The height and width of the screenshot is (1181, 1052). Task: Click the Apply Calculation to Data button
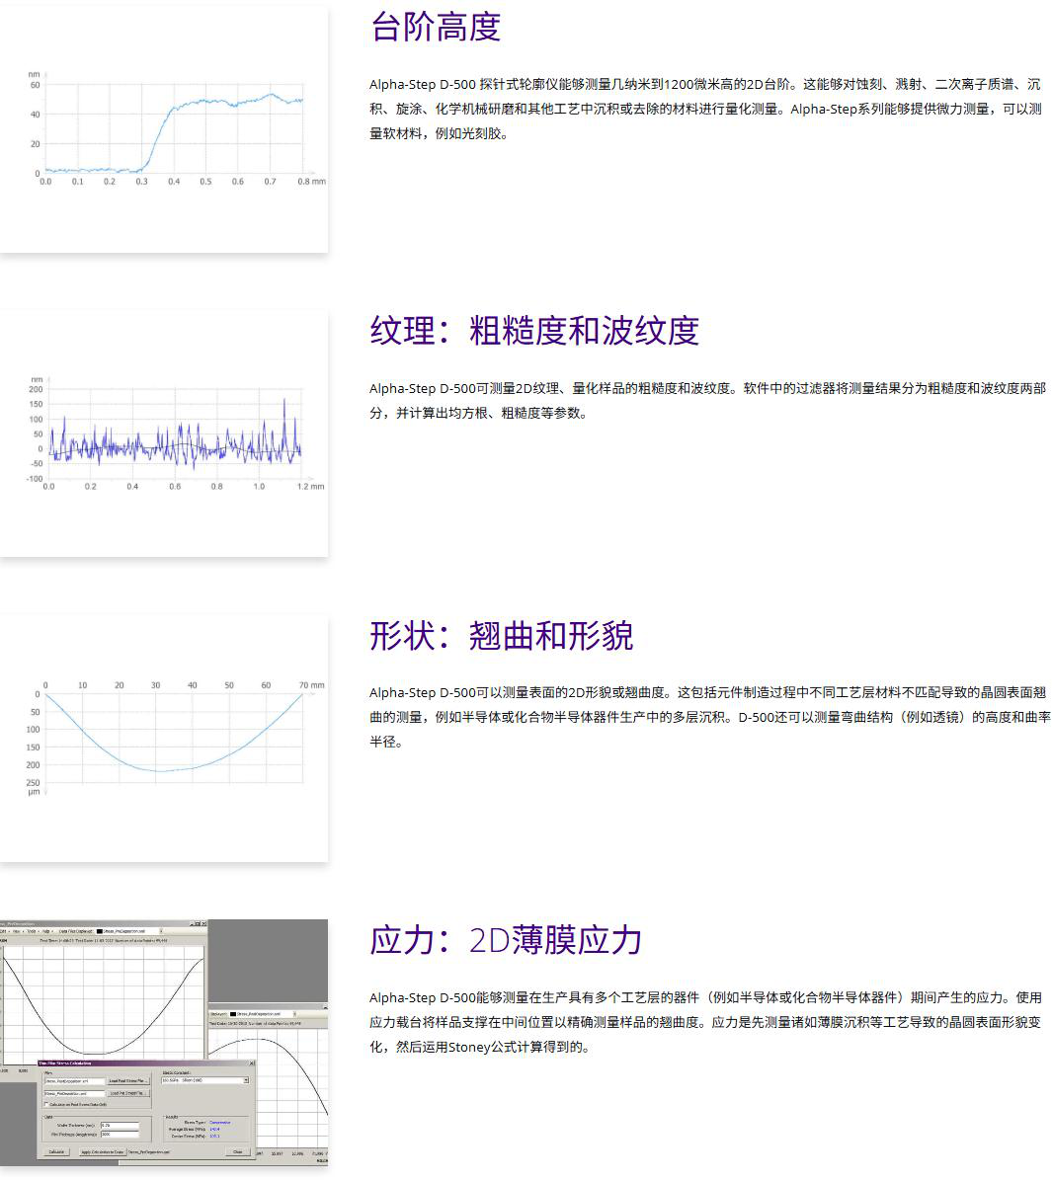point(103,1151)
